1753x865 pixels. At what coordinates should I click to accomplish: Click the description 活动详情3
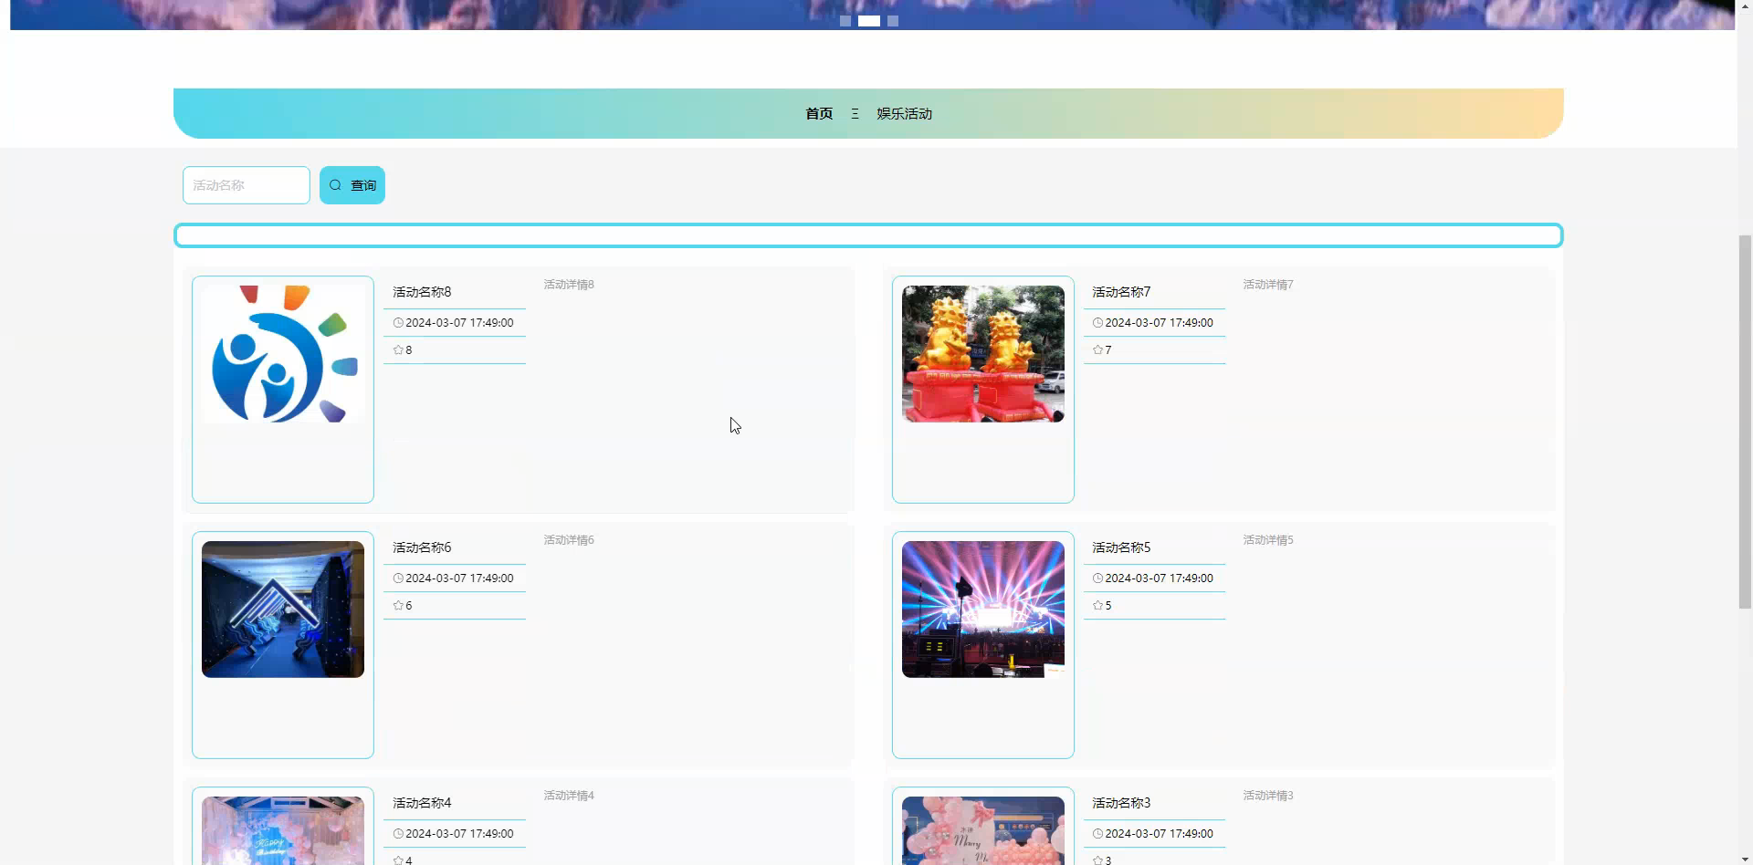[x=1268, y=796]
